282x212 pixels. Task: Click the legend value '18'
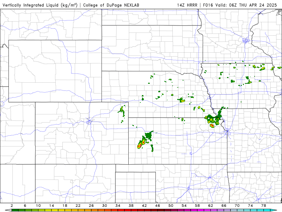click(x=65, y=206)
